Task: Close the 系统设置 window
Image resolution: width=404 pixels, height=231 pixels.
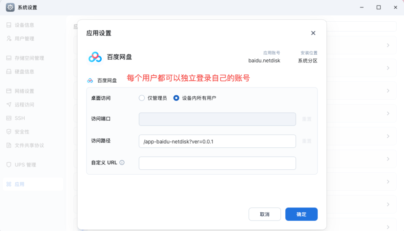Action: 395,7
